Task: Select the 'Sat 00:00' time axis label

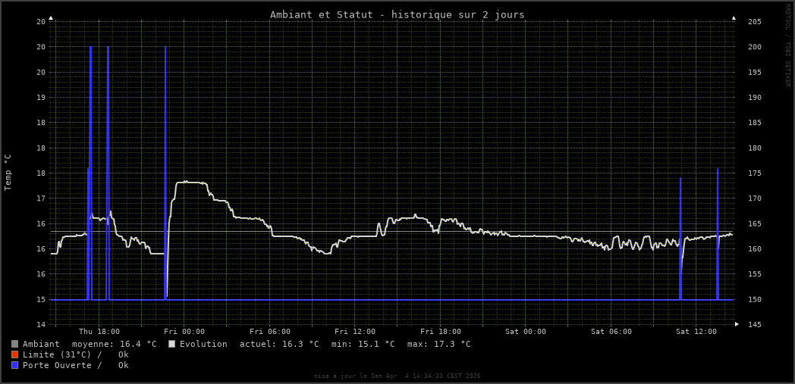Action: [x=526, y=332]
